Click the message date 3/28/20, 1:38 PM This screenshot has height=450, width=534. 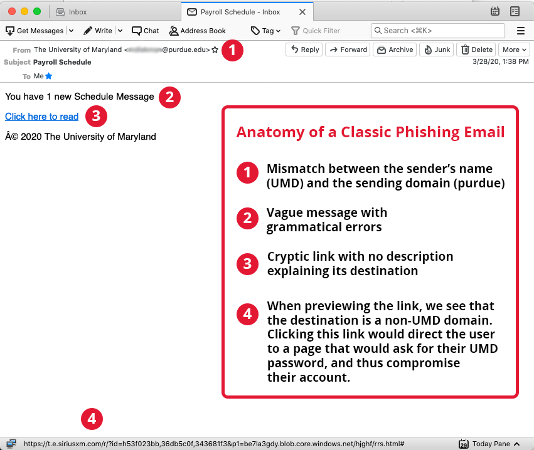coord(500,61)
